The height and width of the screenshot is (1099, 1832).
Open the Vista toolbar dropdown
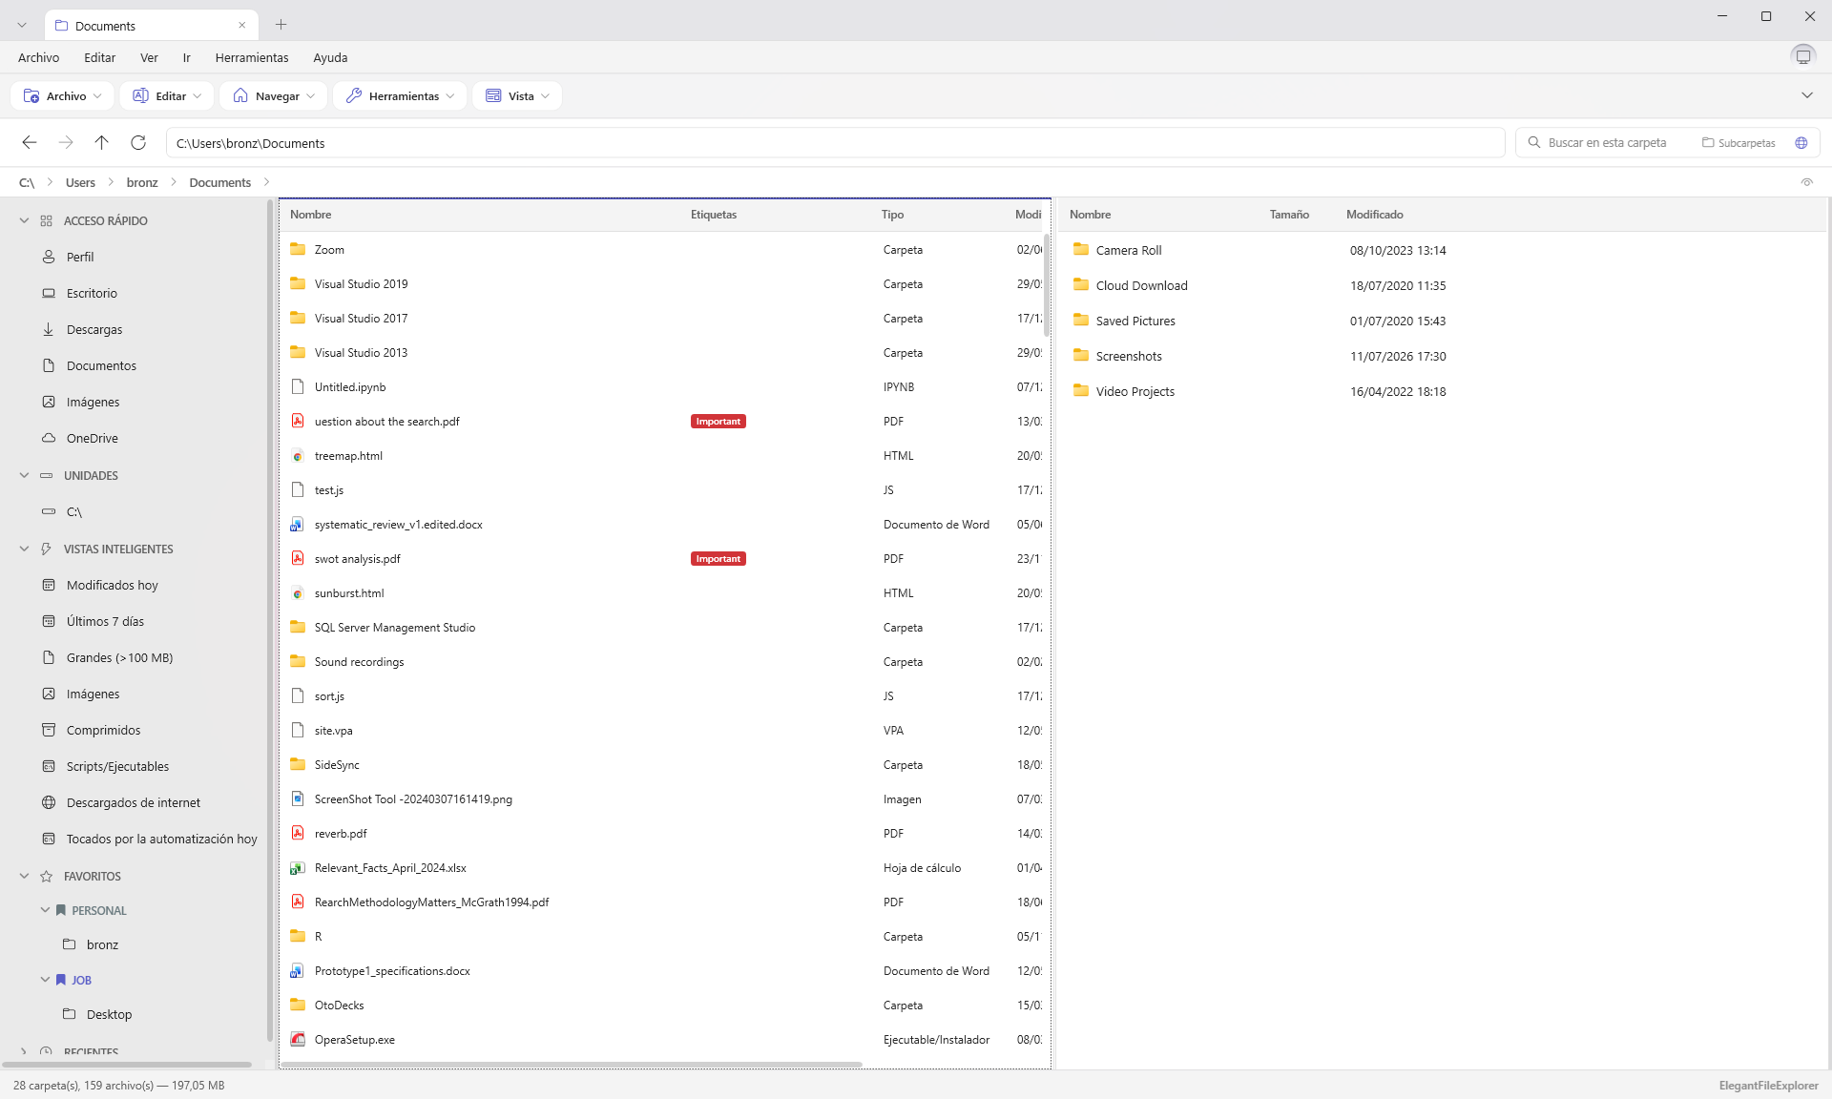coord(517,95)
